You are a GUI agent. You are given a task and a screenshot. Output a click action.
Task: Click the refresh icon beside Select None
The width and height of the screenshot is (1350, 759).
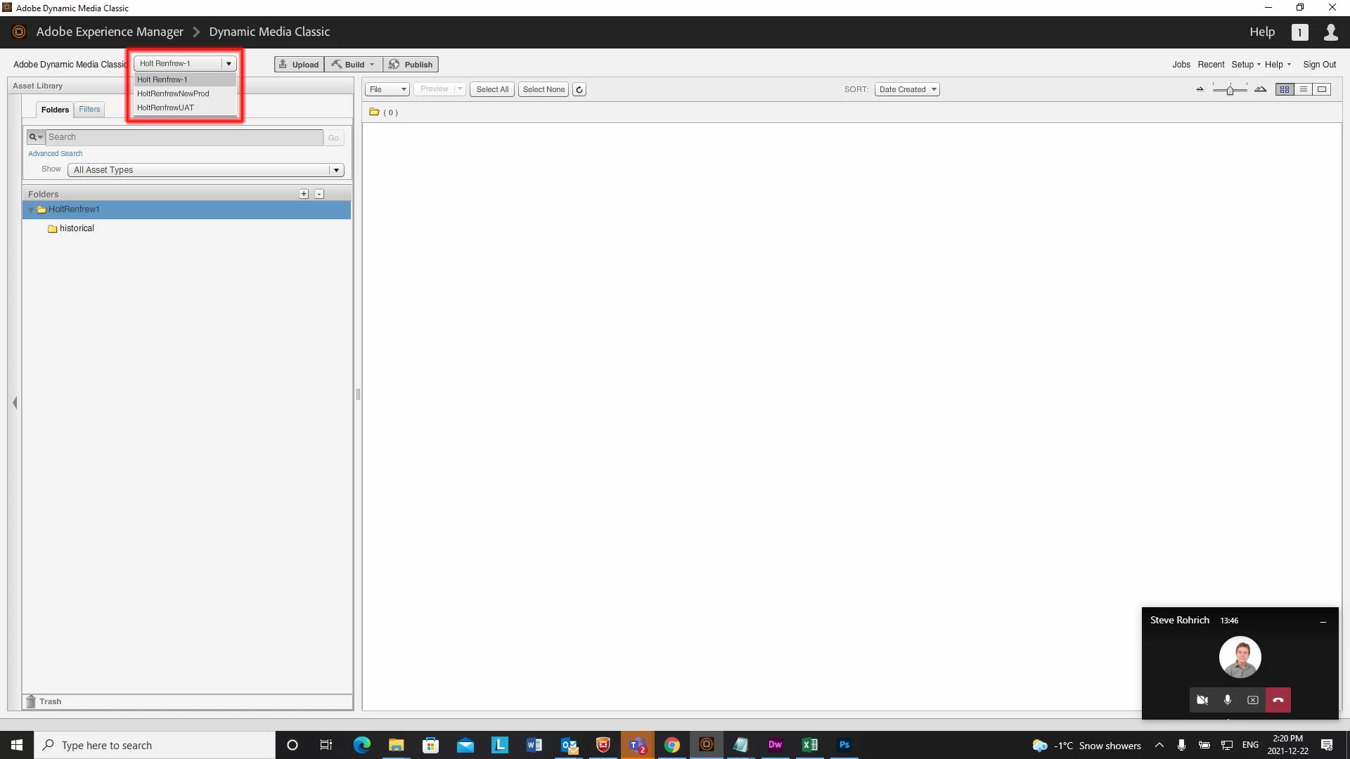579,89
